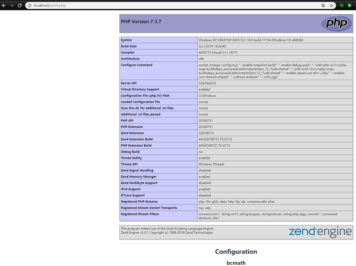Select the Configuration section heading
This screenshot has width=356, height=266.
(x=236, y=252)
